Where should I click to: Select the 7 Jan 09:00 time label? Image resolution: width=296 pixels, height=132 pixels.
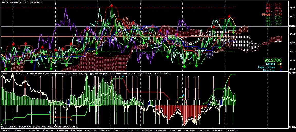click(118, 130)
